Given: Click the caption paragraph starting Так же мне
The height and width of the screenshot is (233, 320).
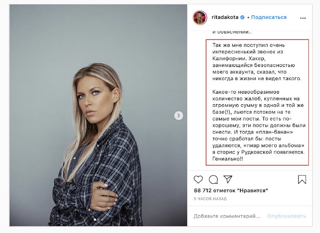Looking at the screenshot, I should coord(257,62).
